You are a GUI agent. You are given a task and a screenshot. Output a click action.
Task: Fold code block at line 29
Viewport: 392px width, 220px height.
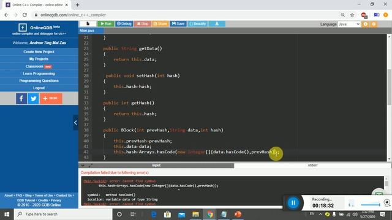click(x=90, y=81)
